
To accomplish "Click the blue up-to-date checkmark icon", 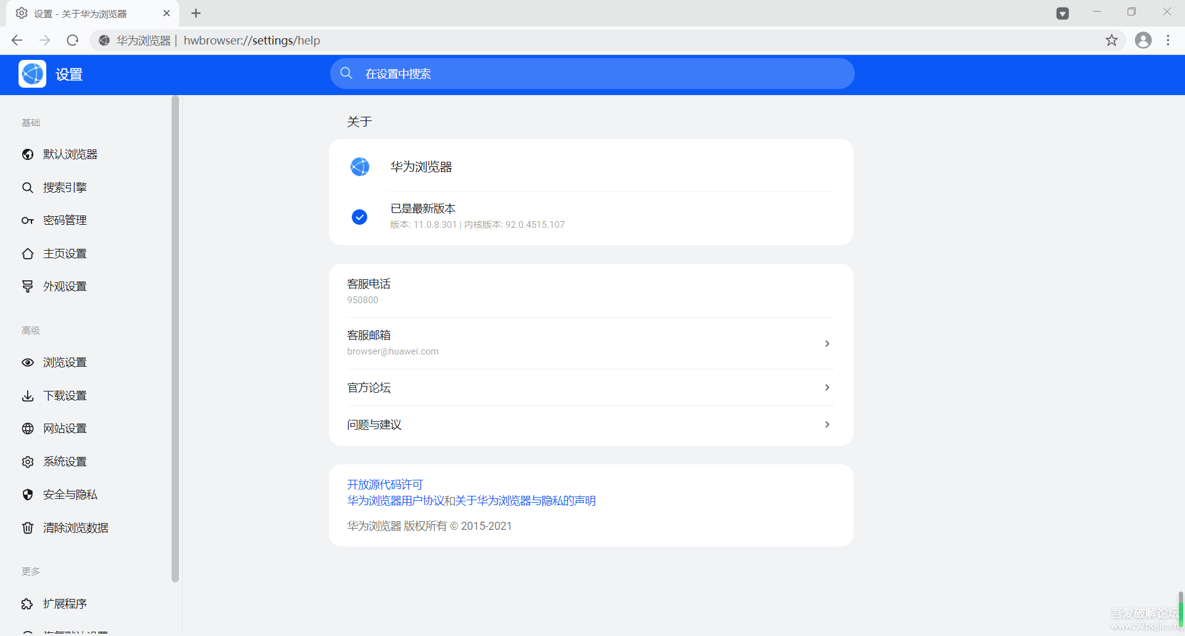I will [359, 217].
